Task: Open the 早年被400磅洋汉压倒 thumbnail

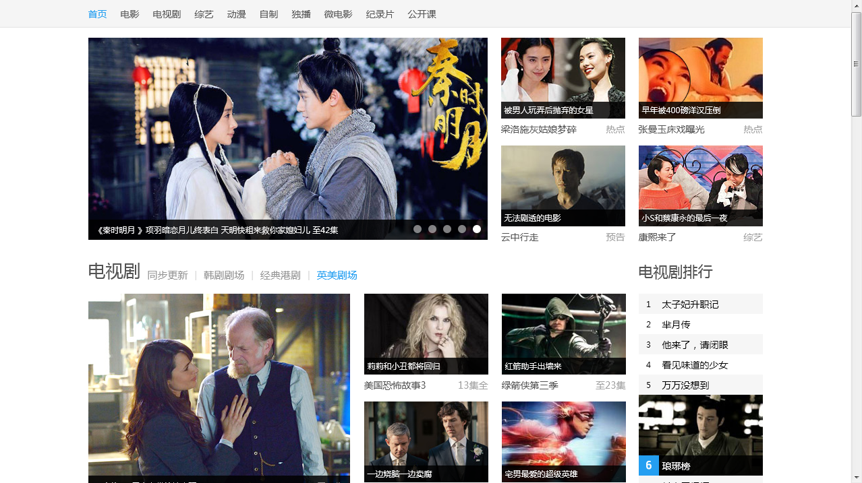Action: click(x=701, y=78)
